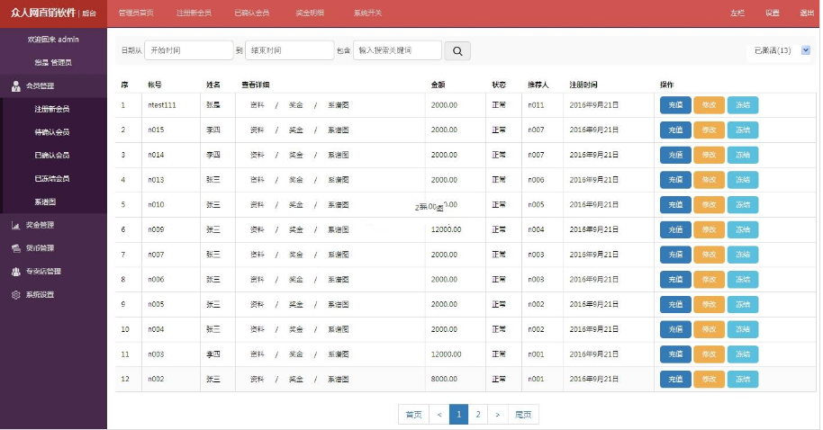Select 已冻结会员 in the sidebar submenu
The height and width of the screenshot is (430, 823).
pyautogui.click(x=51, y=179)
